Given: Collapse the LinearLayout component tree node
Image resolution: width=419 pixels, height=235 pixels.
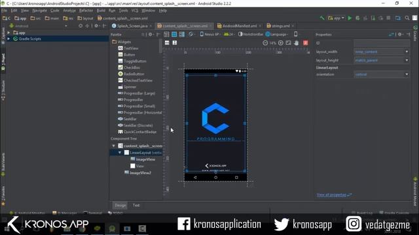Looking at the screenshot, I should pos(120,152).
